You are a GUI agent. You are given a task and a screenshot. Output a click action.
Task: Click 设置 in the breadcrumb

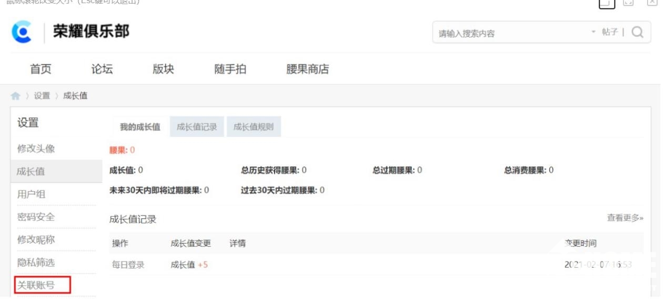coord(42,96)
